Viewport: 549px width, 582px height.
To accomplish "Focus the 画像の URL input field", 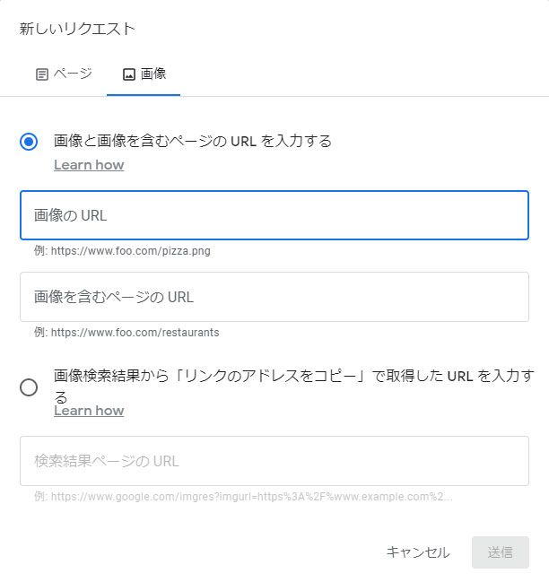I will (274, 215).
